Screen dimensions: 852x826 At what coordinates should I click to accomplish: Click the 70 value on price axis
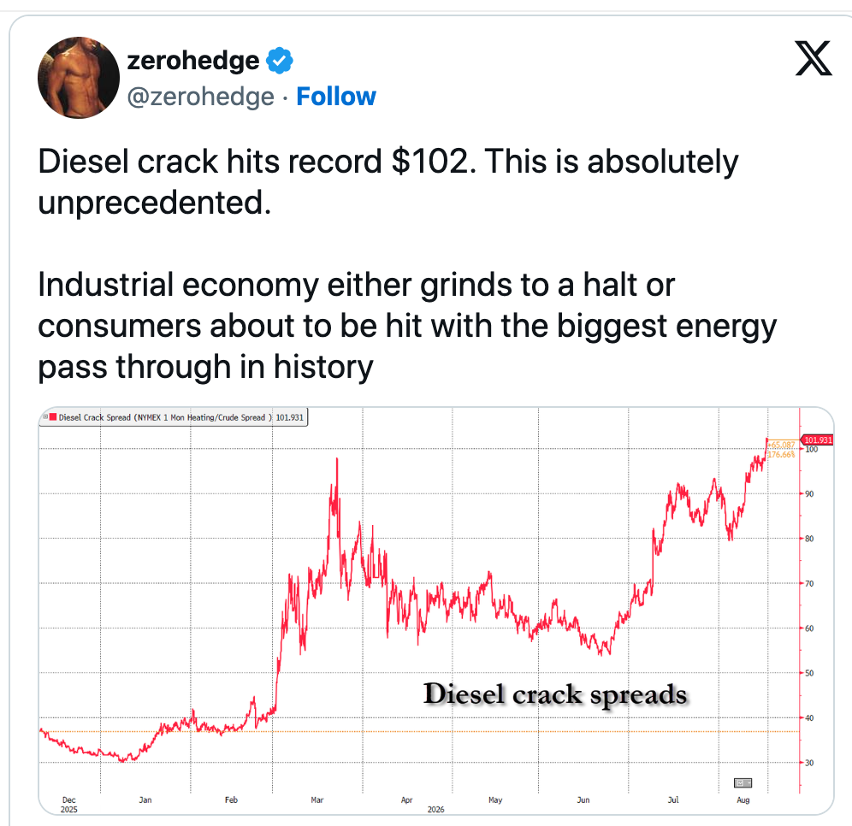pos(809,583)
